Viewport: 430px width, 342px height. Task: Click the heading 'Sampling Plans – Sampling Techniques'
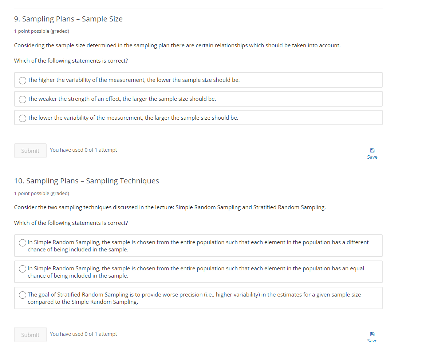point(86,180)
